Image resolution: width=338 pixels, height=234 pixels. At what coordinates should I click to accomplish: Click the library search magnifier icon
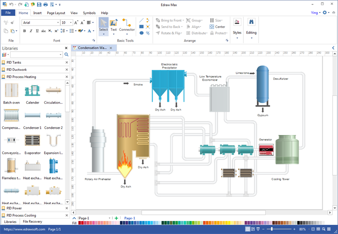coord(67,55)
